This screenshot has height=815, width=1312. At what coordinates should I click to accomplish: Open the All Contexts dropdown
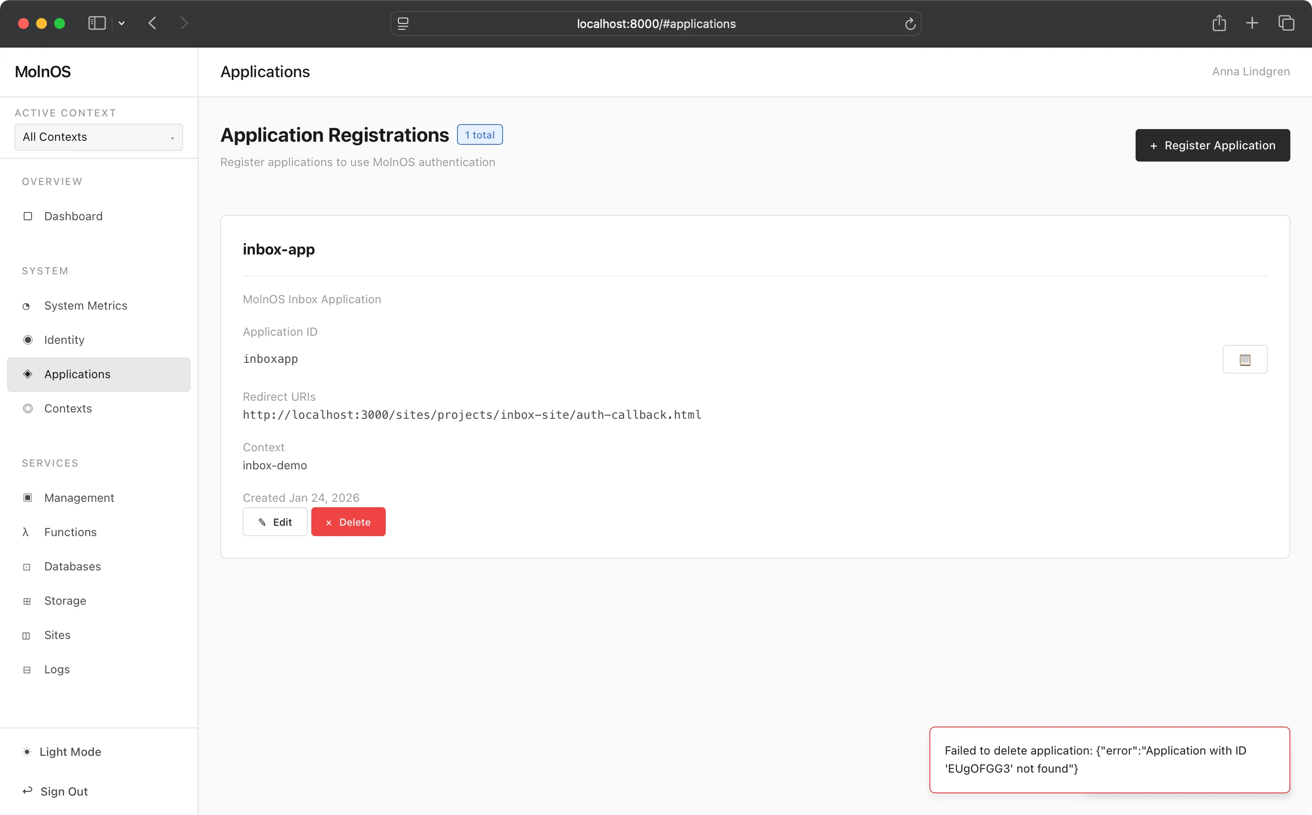[98, 137]
